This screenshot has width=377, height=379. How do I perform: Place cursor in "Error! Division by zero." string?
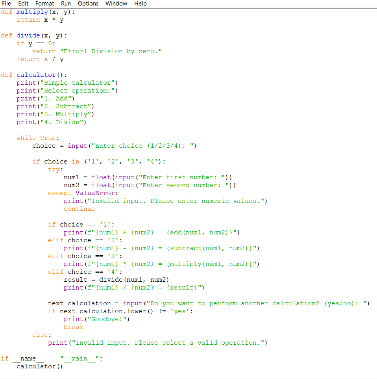[x=111, y=51]
